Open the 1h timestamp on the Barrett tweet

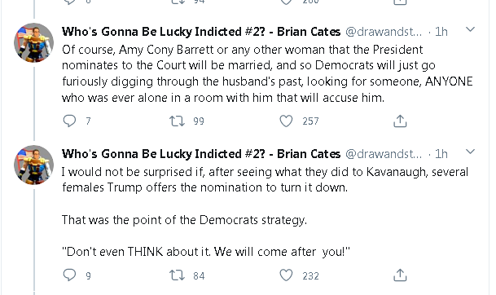point(441,32)
